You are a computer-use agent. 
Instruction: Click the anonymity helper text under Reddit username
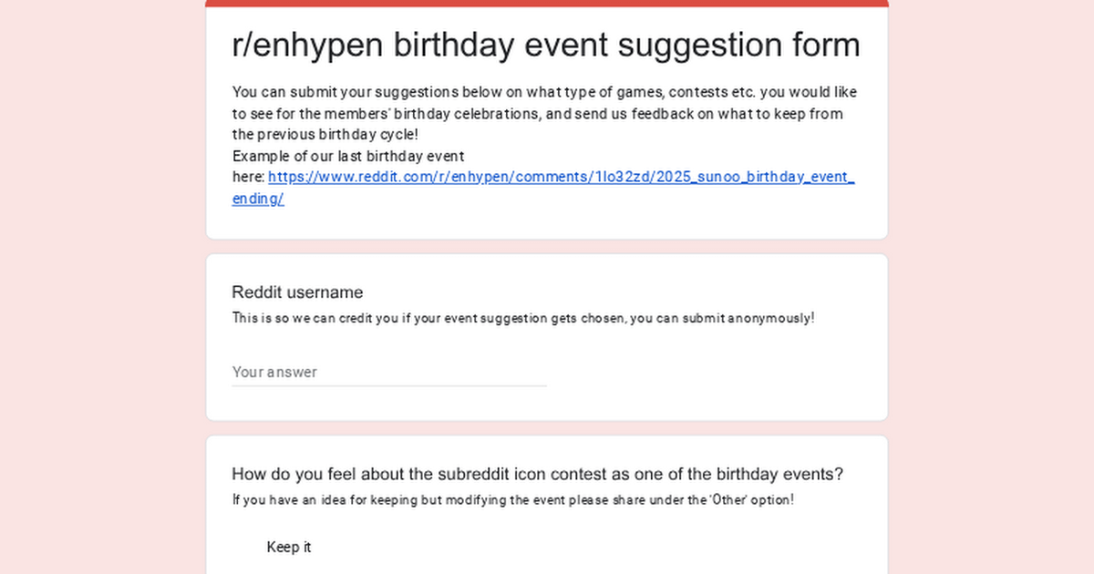(x=523, y=318)
